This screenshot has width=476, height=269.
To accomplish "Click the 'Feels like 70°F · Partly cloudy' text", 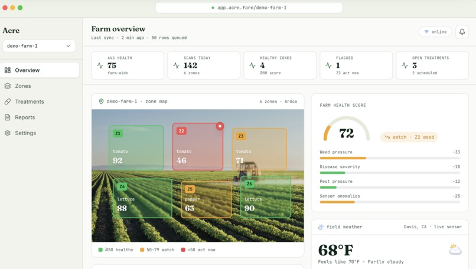I will pyautogui.click(x=361, y=262).
